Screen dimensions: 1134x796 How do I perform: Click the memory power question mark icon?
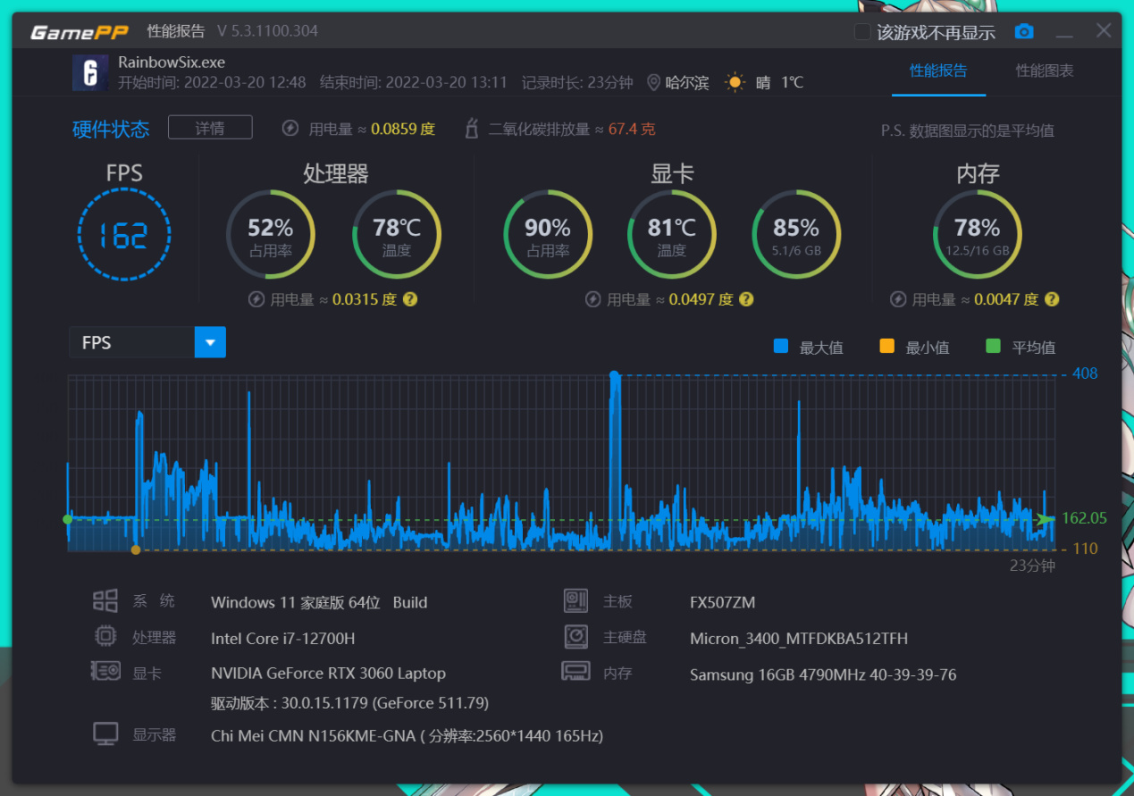click(x=1052, y=299)
